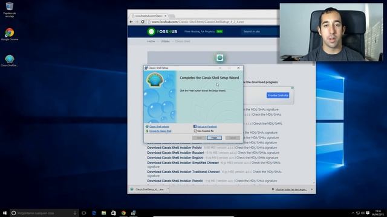Click the Chrome back arrow

pos(131,22)
